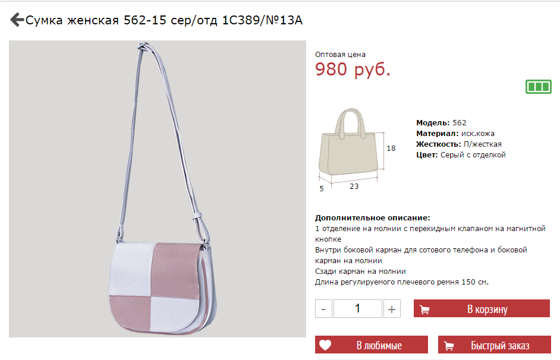Click the green stock availability indicator
The image size is (560, 360).
pos(539,87)
